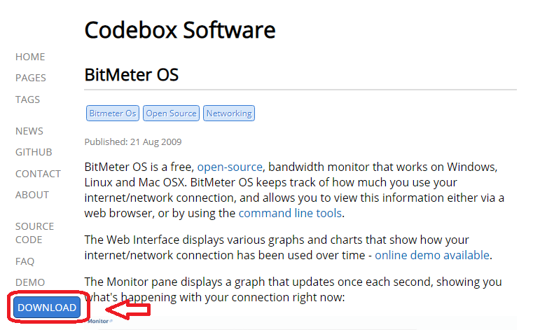533x330 pixels.
Task: Click the 'Codebox Software' site title
Action: tap(179, 30)
